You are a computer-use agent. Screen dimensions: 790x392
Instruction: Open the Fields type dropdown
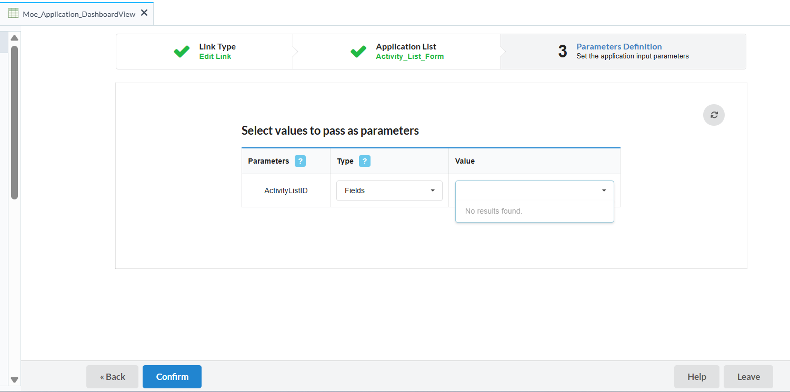tap(389, 190)
